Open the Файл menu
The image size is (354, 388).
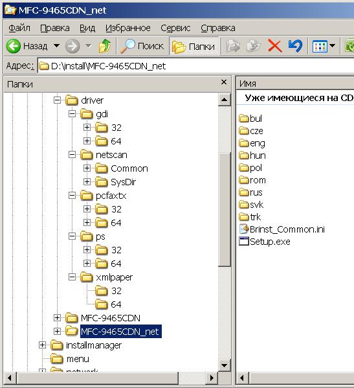click(x=19, y=28)
